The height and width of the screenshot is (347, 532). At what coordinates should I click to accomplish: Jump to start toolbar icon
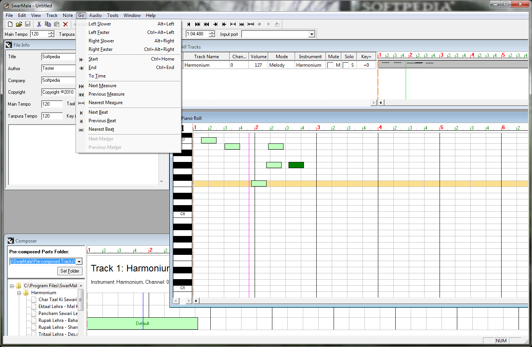[224, 24]
